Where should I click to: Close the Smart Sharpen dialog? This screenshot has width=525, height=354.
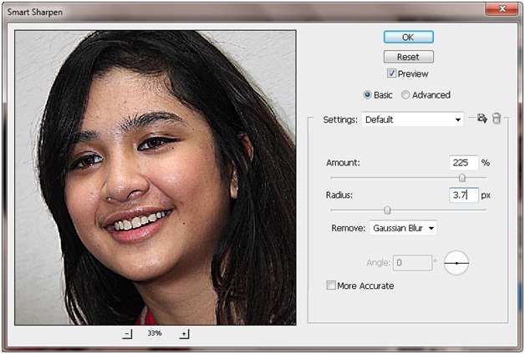tap(502, 9)
